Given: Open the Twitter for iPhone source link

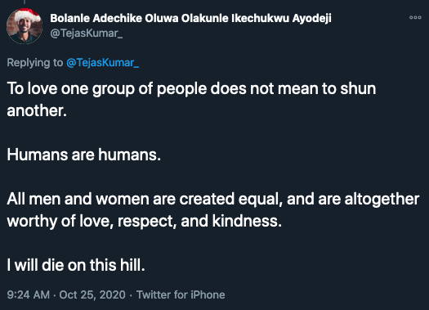Looking at the screenshot, I should 181,295.
